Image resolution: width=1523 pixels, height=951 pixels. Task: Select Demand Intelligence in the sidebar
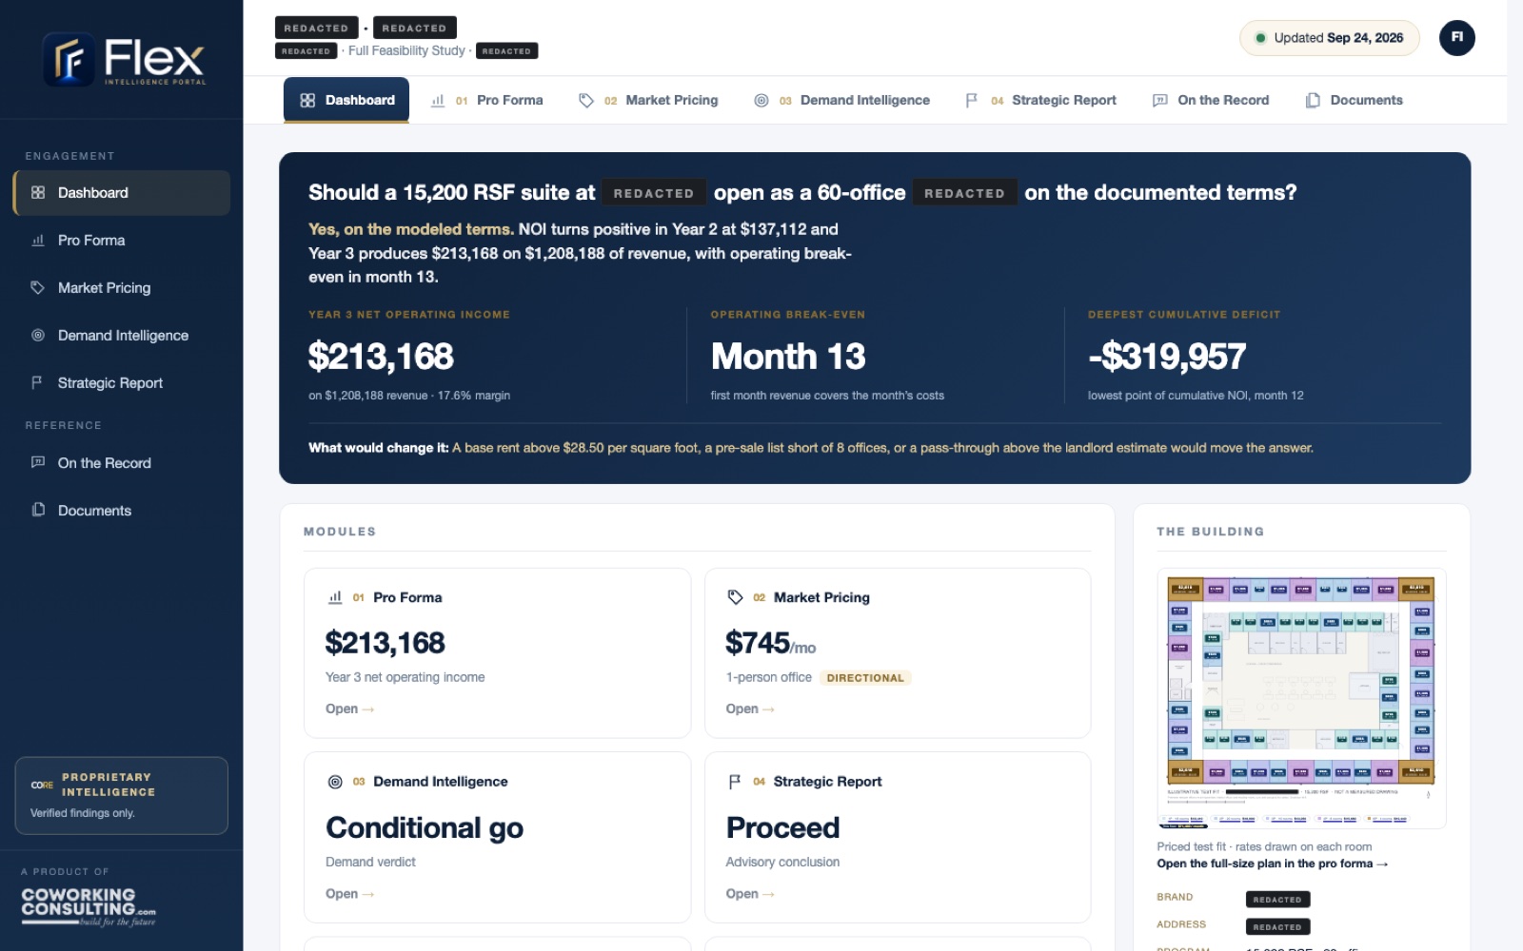click(122, 335)
